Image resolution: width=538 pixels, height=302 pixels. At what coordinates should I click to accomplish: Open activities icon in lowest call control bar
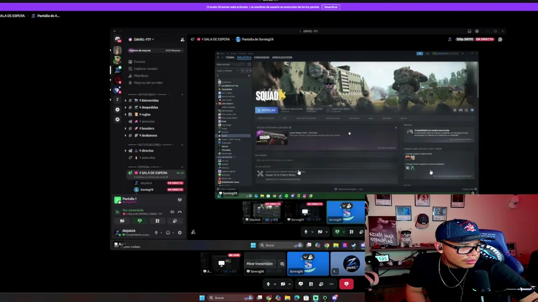coord(311,284)
